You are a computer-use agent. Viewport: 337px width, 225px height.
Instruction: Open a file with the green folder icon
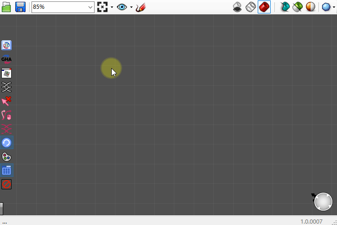coord(6,7)
